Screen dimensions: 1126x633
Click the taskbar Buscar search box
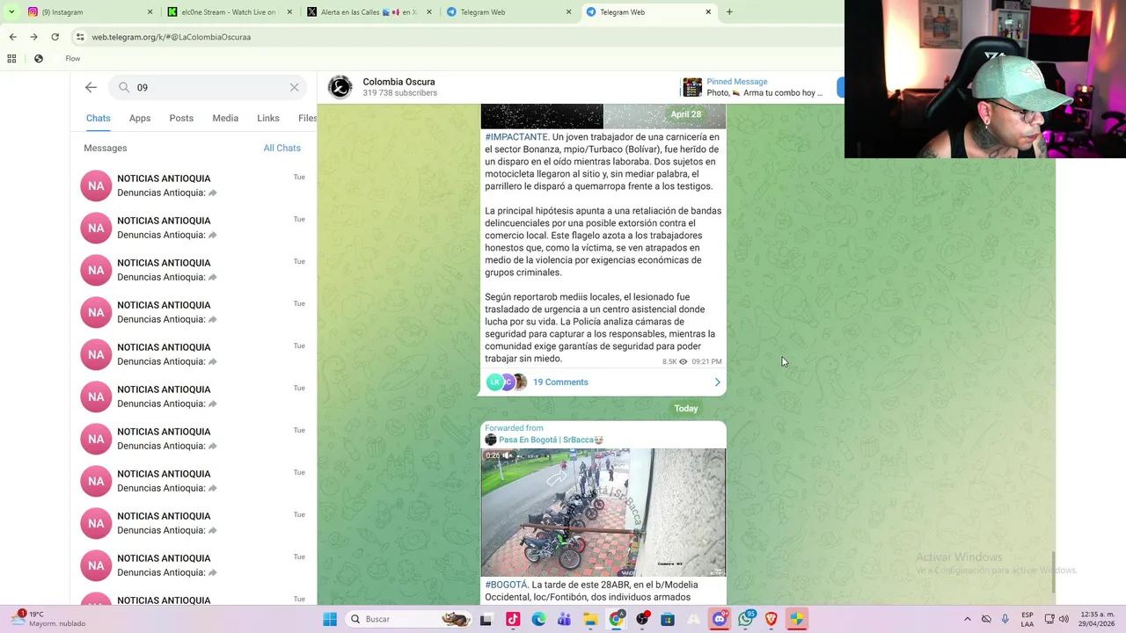click(410, 619)
